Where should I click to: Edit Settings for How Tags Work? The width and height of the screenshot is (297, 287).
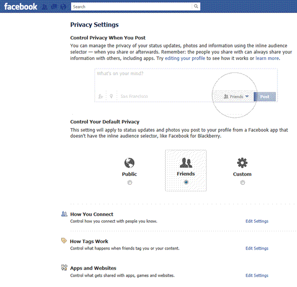coord(257,248)
